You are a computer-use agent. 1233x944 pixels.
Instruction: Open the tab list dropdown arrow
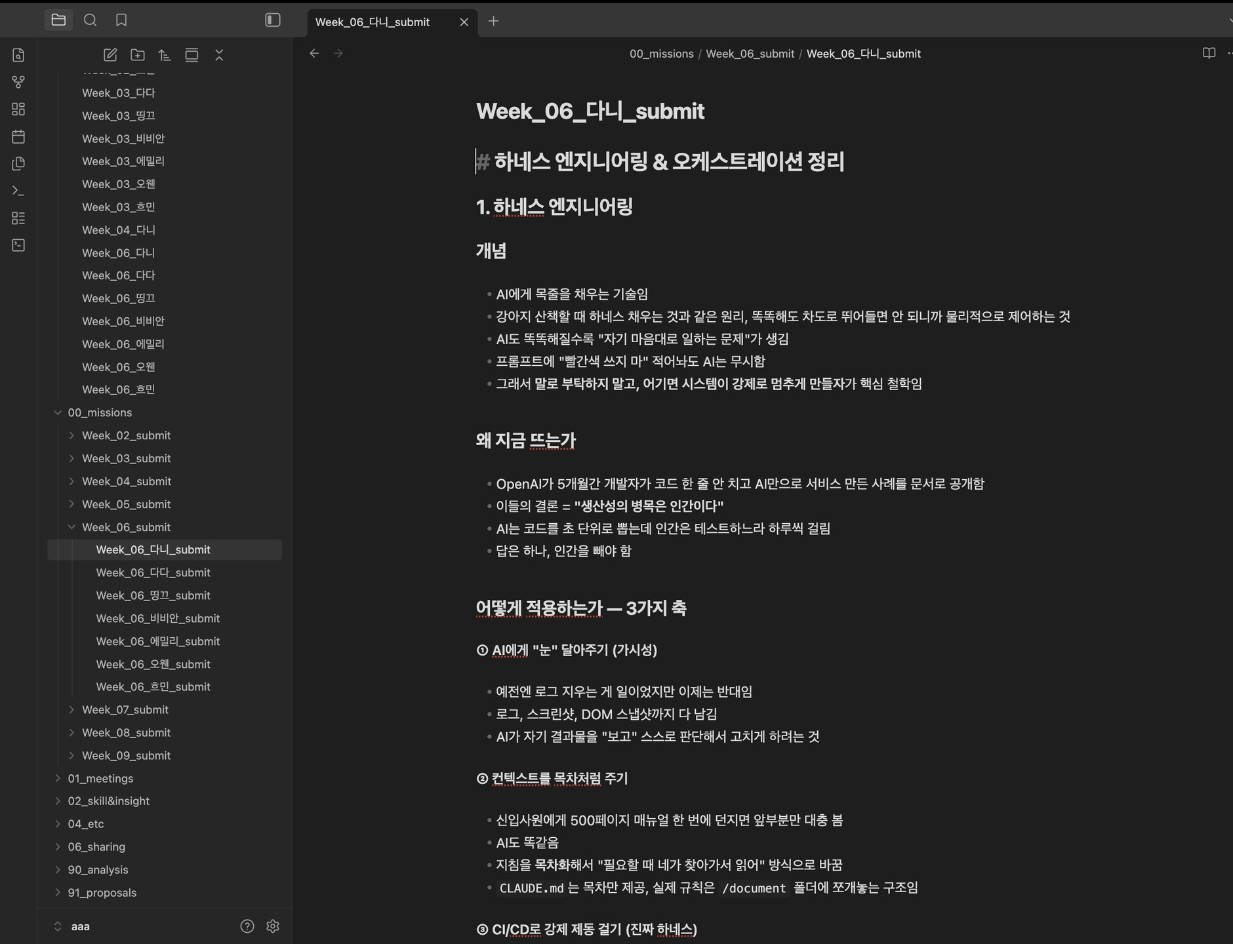1230,22
